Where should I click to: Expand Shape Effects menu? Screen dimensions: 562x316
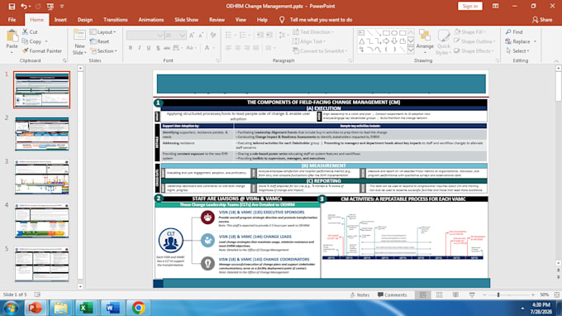pyautogui.click(x=474, y=51)
